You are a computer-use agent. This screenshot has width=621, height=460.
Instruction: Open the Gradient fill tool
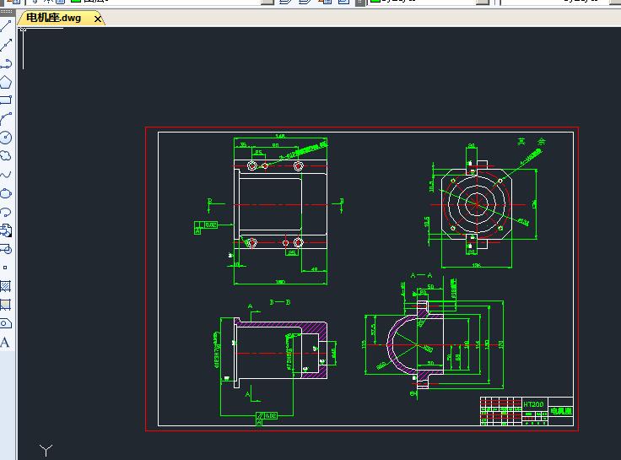pyautogui.click(x=6, y=305)
